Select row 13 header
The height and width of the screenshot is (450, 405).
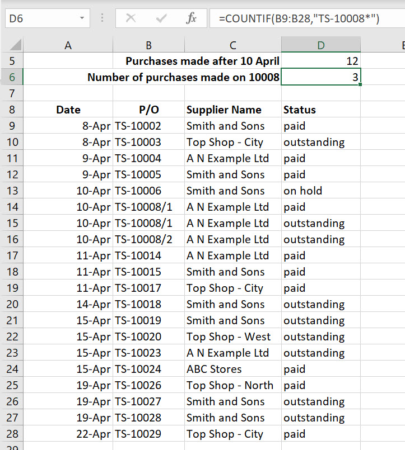point(12,191)
